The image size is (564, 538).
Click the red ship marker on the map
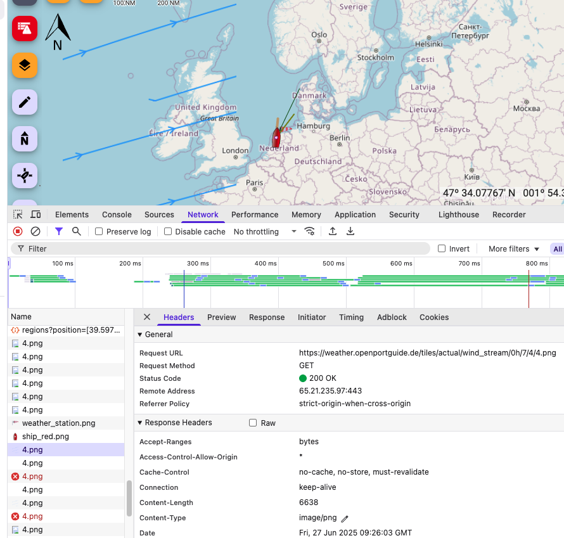pos(276,138)
